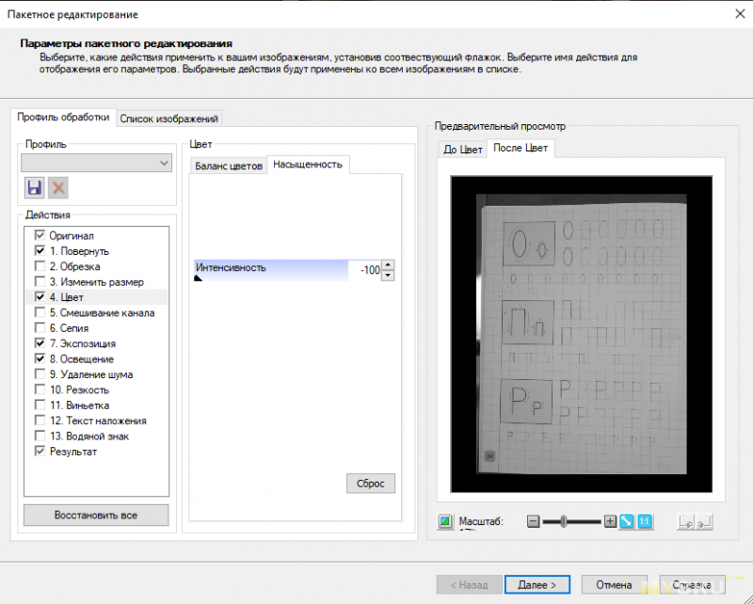This screenshot has width=753, height=604.
Task: Enable the '2. Обрезка' checkbox
Action: (x=40, y=266)
